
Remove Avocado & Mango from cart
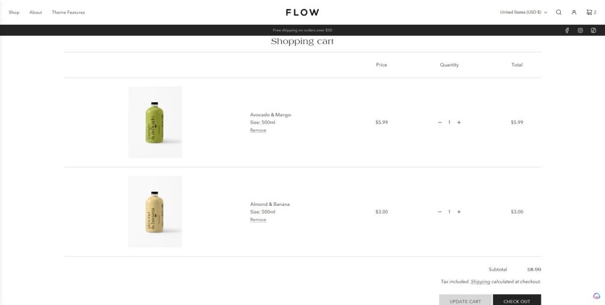click(x=258, y=130)
